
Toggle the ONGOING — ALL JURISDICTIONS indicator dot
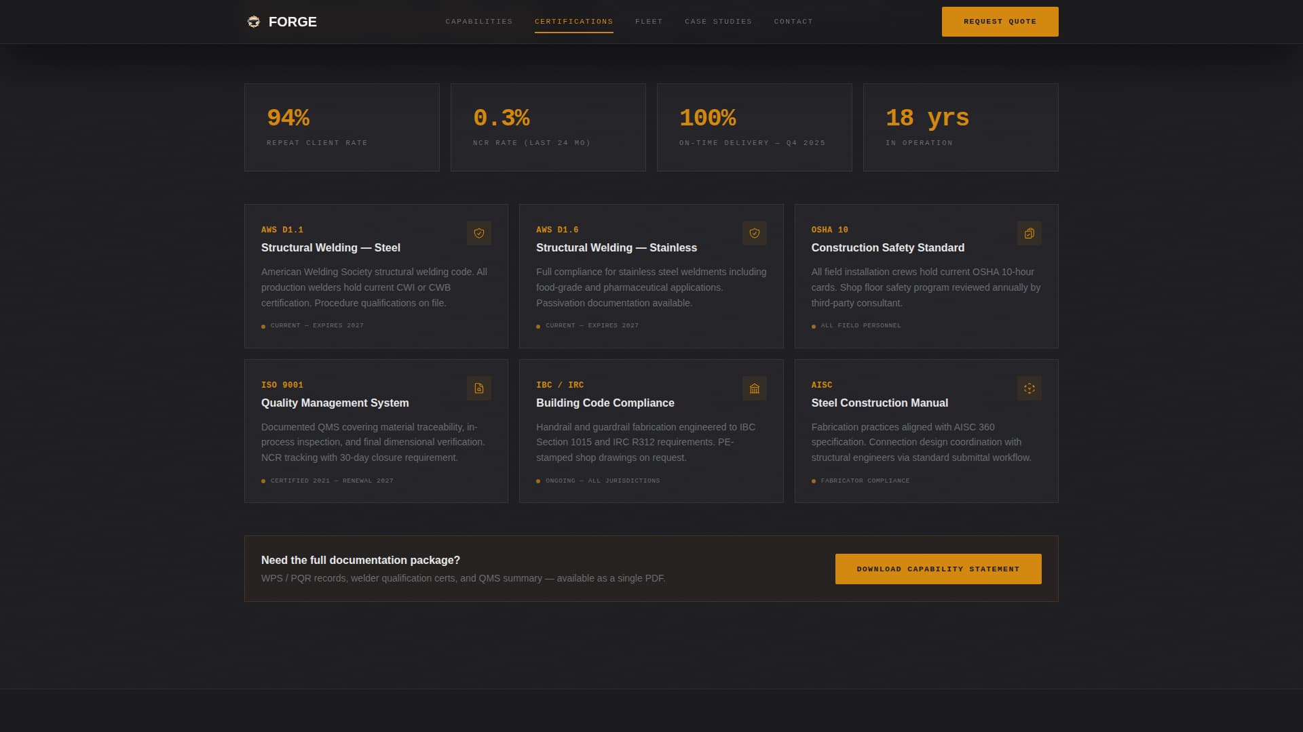[x=539, y=481]
